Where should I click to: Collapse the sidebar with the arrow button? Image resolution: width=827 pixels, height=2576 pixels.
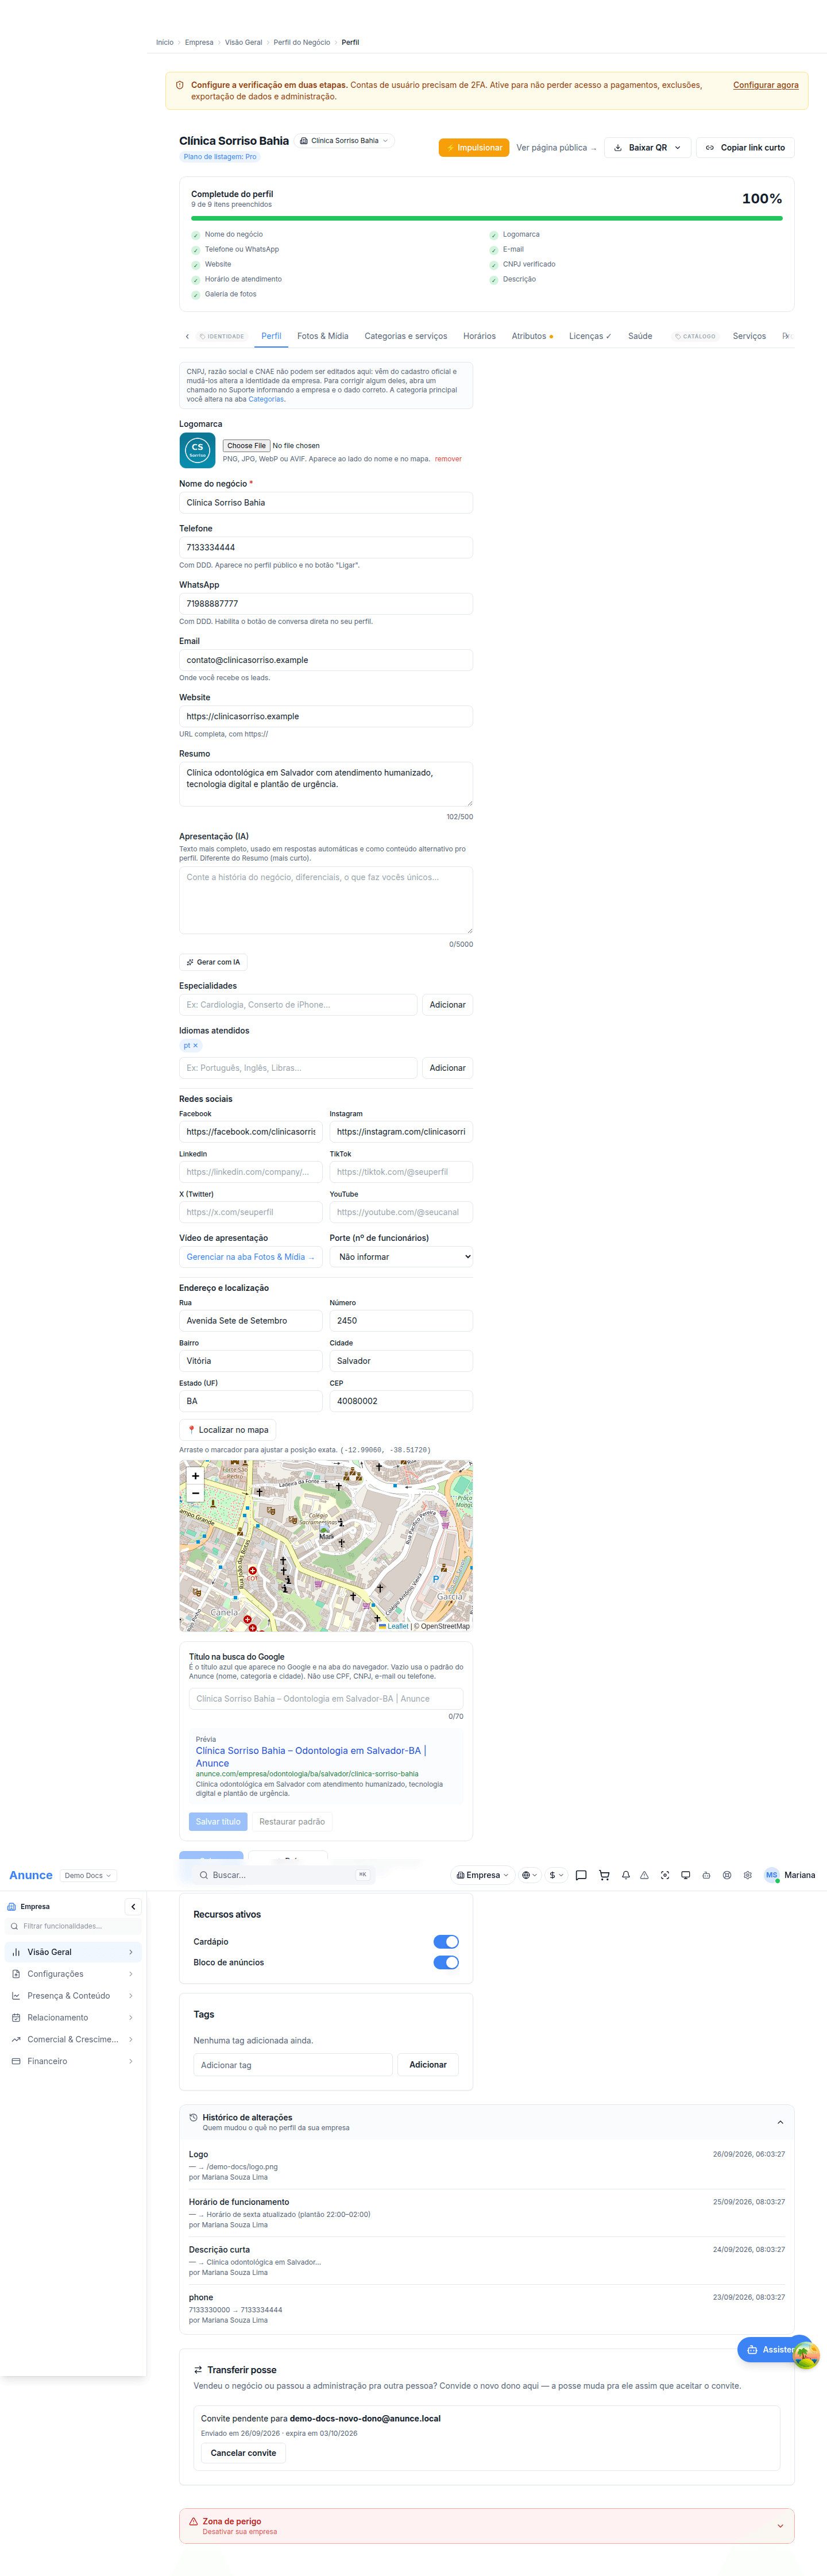(x=134, y=1906)
